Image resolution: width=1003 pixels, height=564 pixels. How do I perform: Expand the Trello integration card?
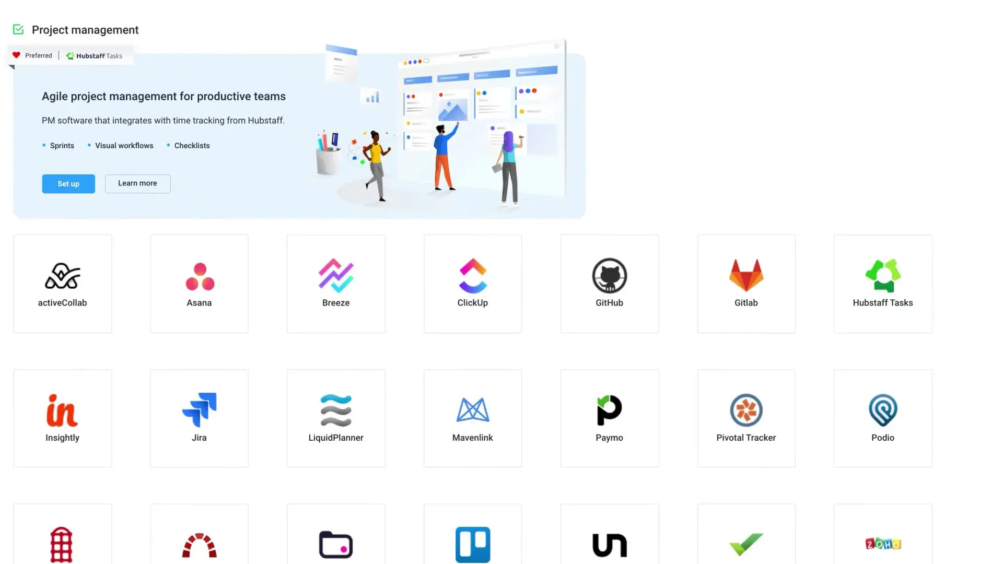click(473, 544)
